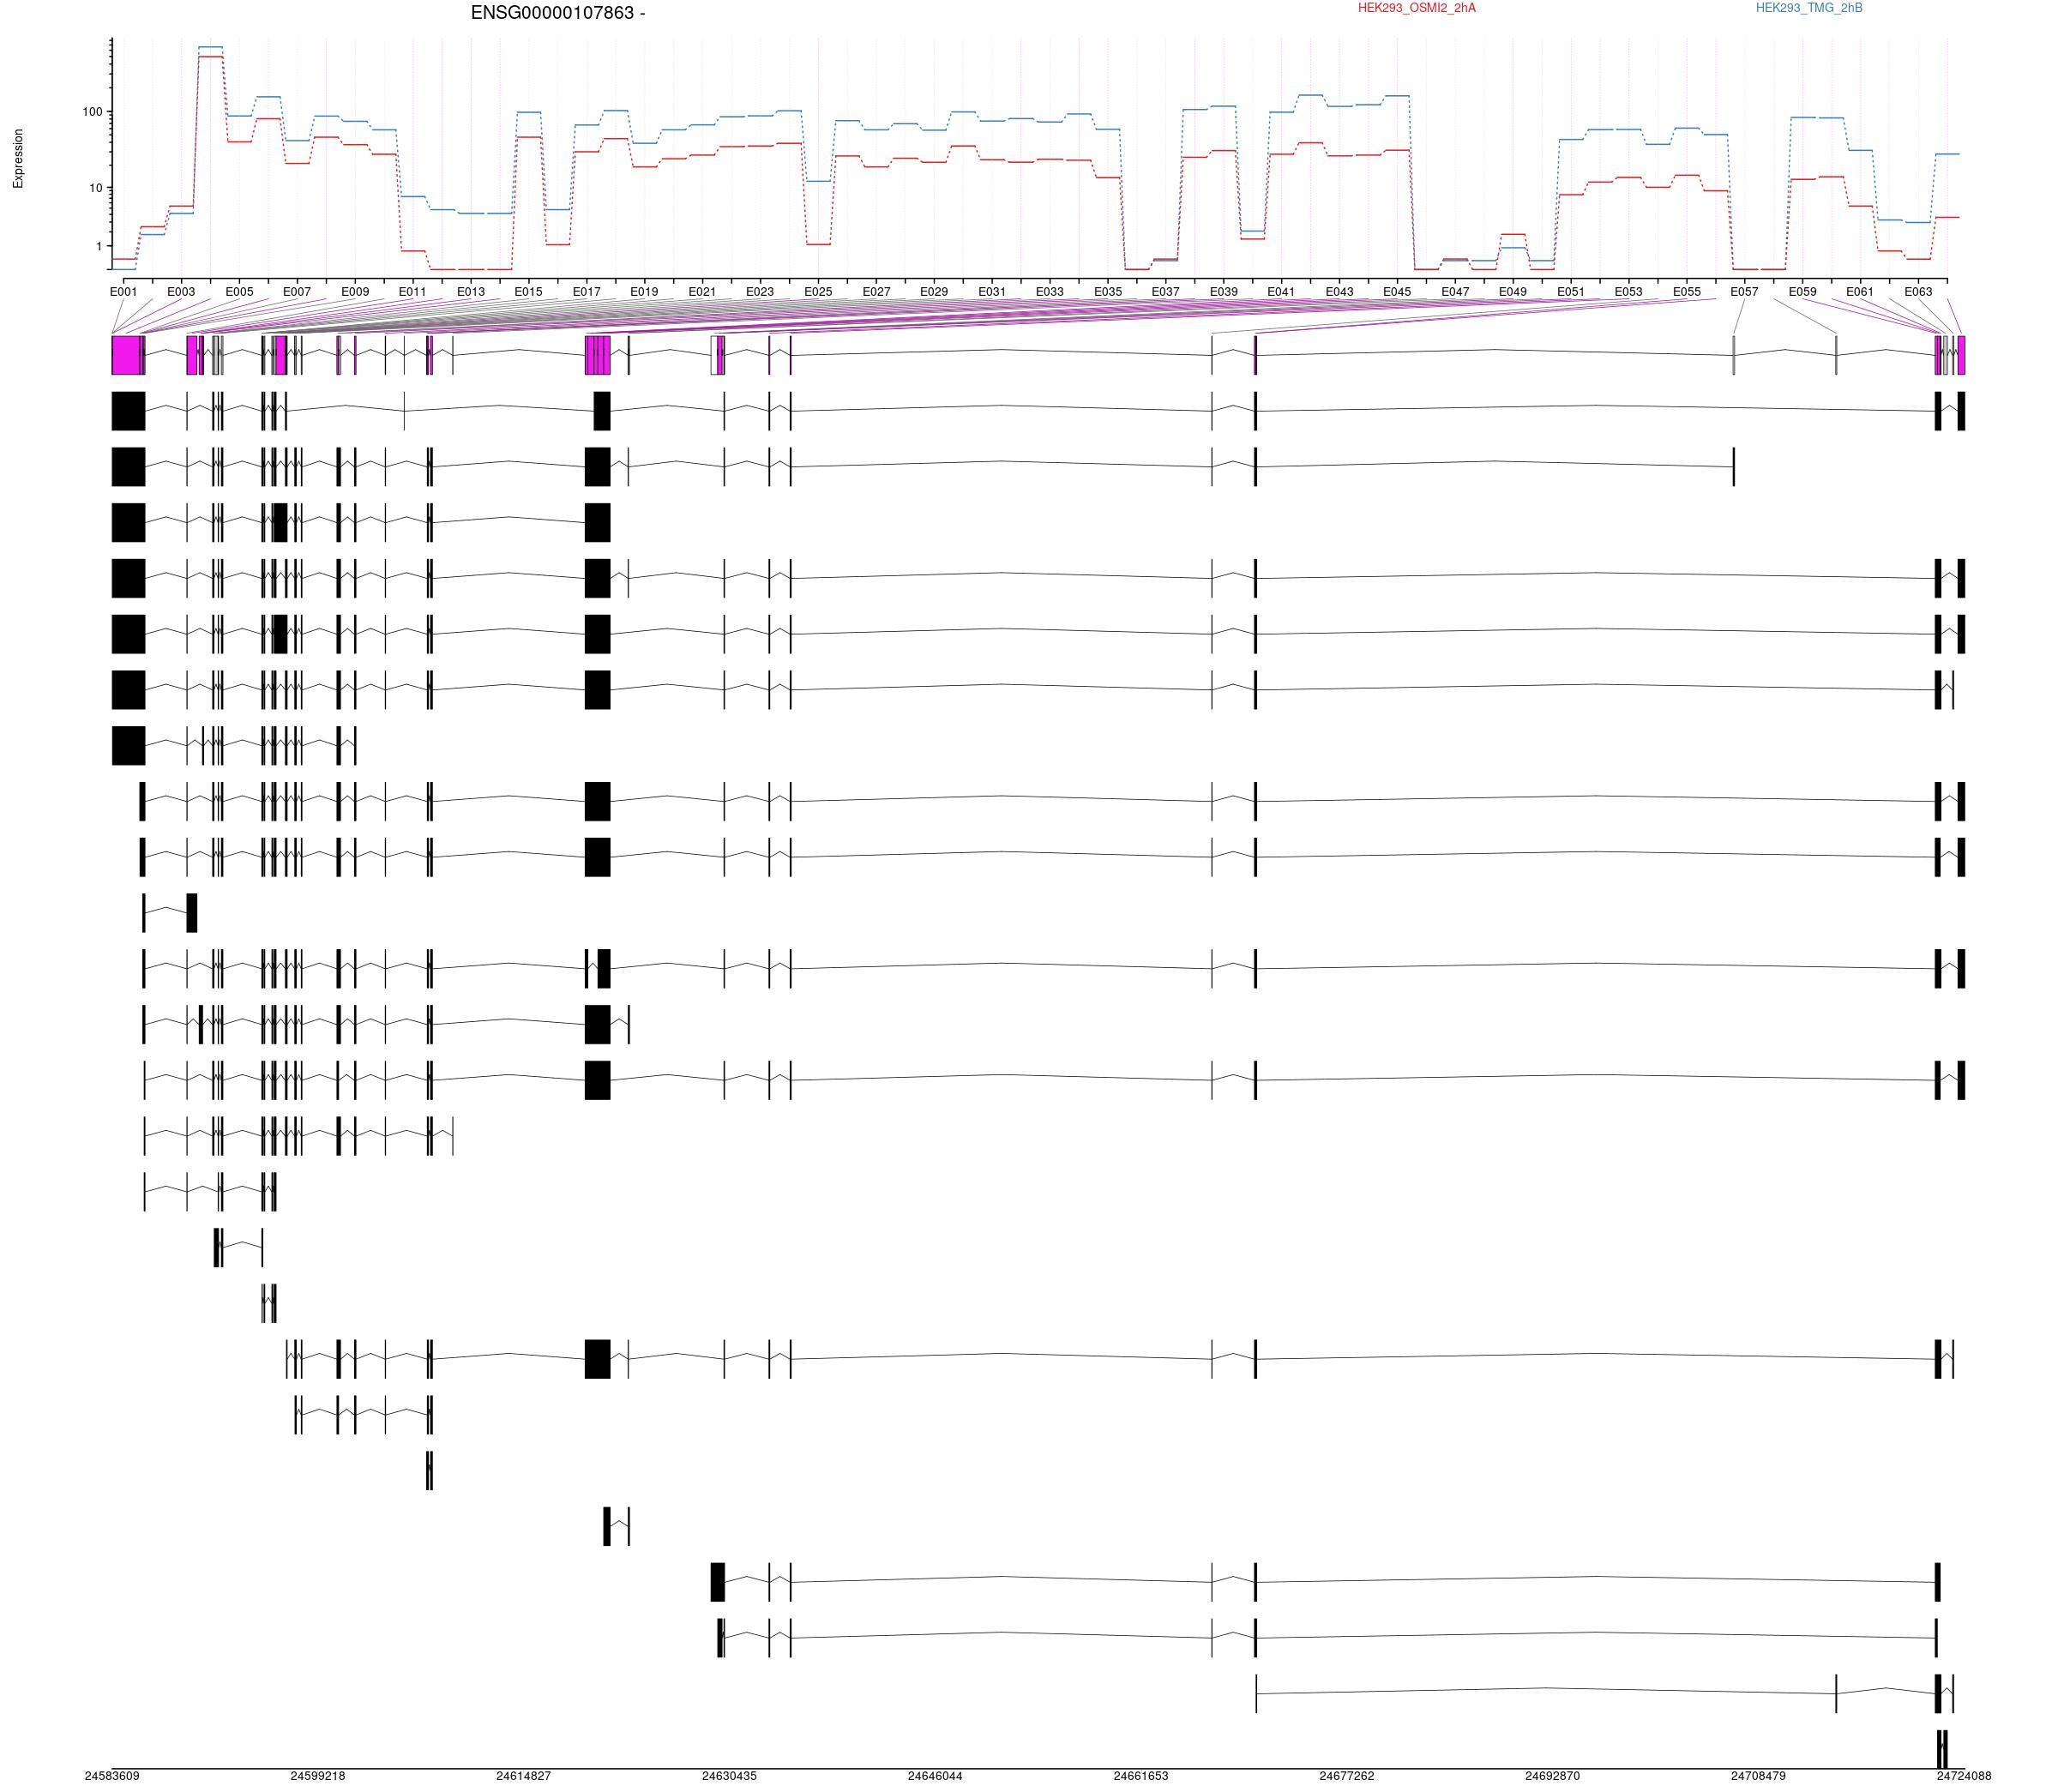Click exon bin label E031
The width and height of the screenshot is (2058, 1792).
point(992,292)
